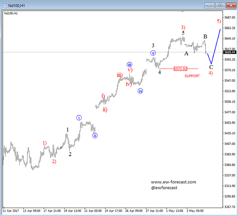Image resolution: width=238 pixels, height=216 pixels.
Task: Select the circled blue iv wave label
Action: pyautogui.click(x=140, y=91)
